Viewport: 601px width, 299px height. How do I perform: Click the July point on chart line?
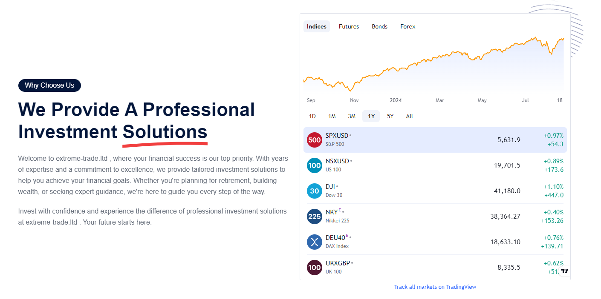coord(526,40)
